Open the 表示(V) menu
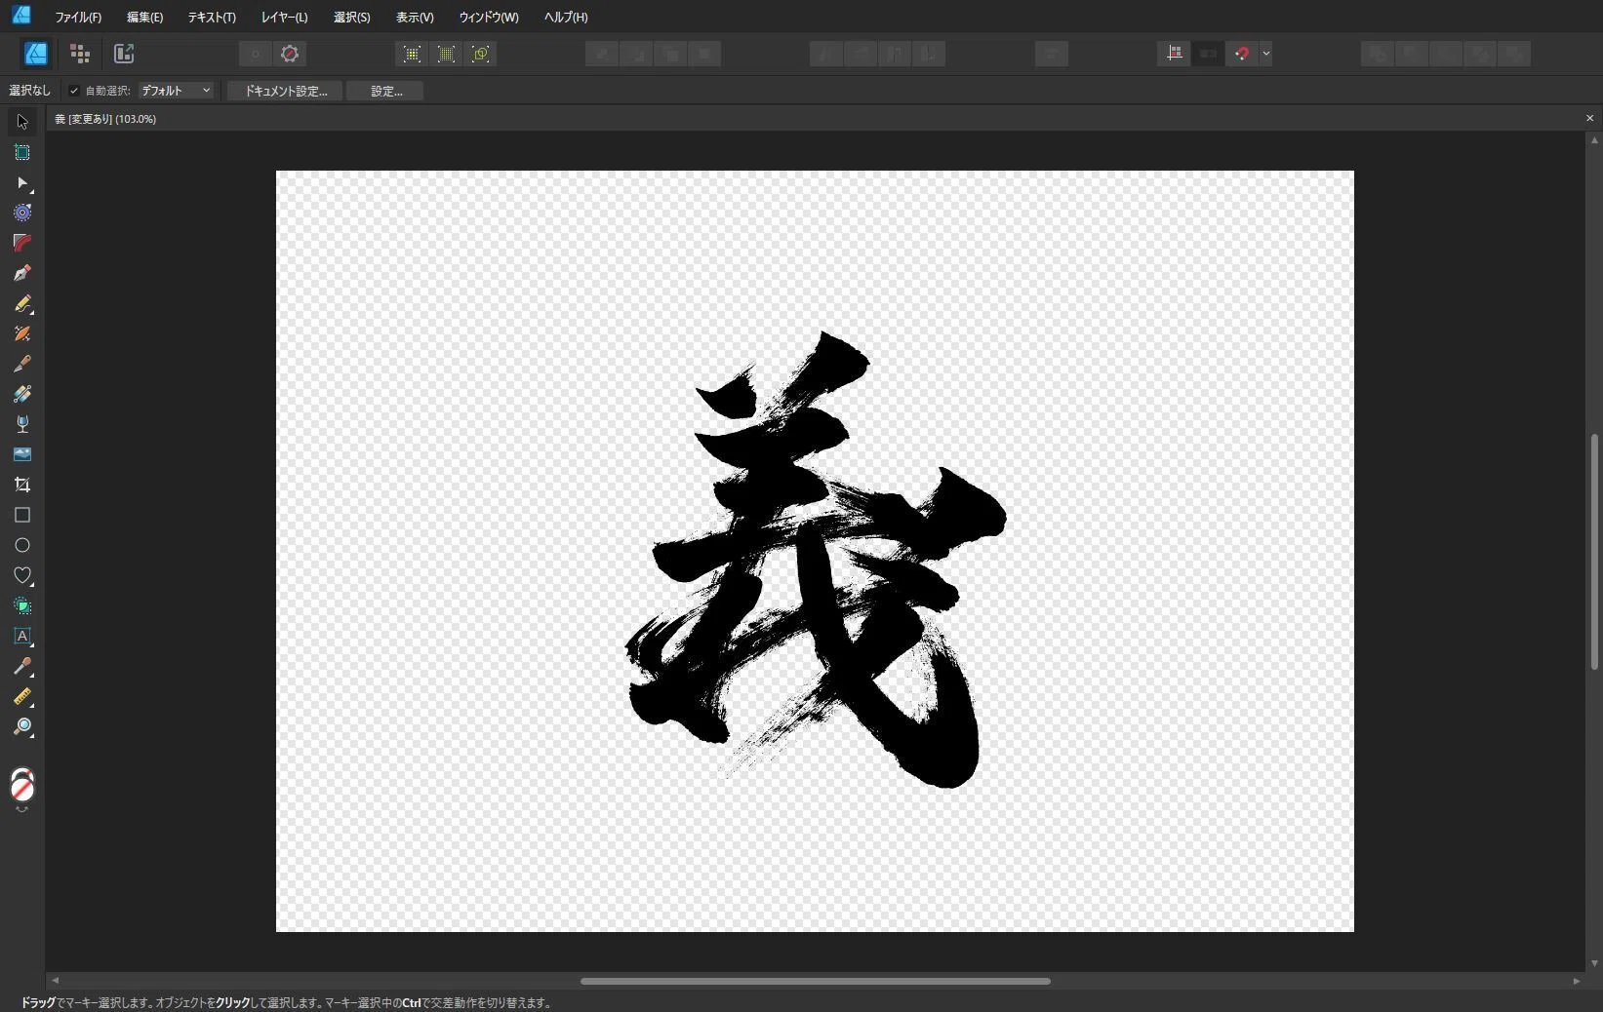 point(415,17)
